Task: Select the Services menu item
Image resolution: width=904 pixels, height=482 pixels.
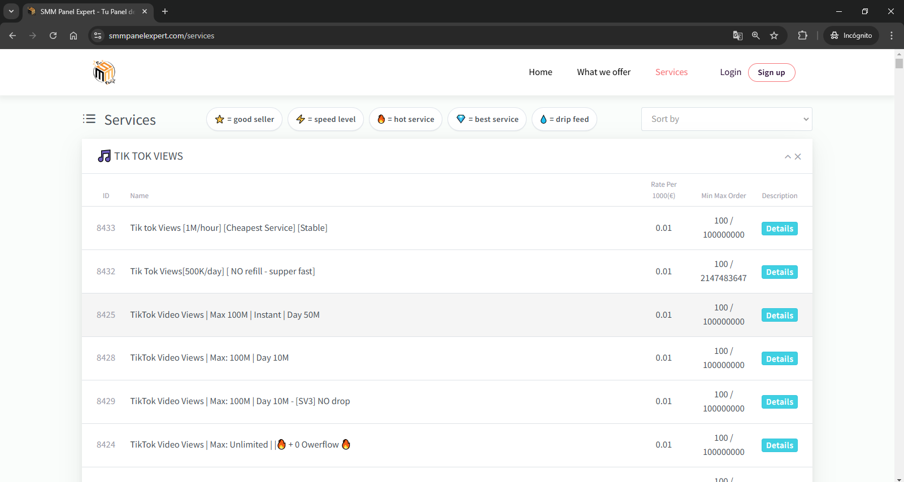Action: click(671, 72)
